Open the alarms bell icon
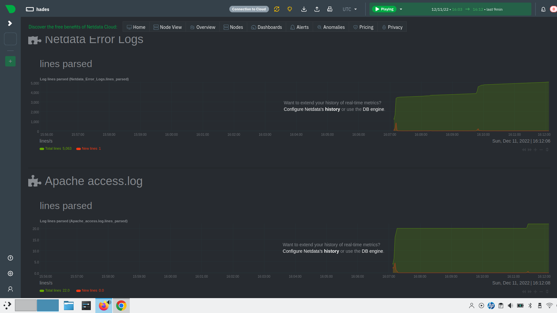Viewport: 557px width, 313px height. click(x=543, y=9)
